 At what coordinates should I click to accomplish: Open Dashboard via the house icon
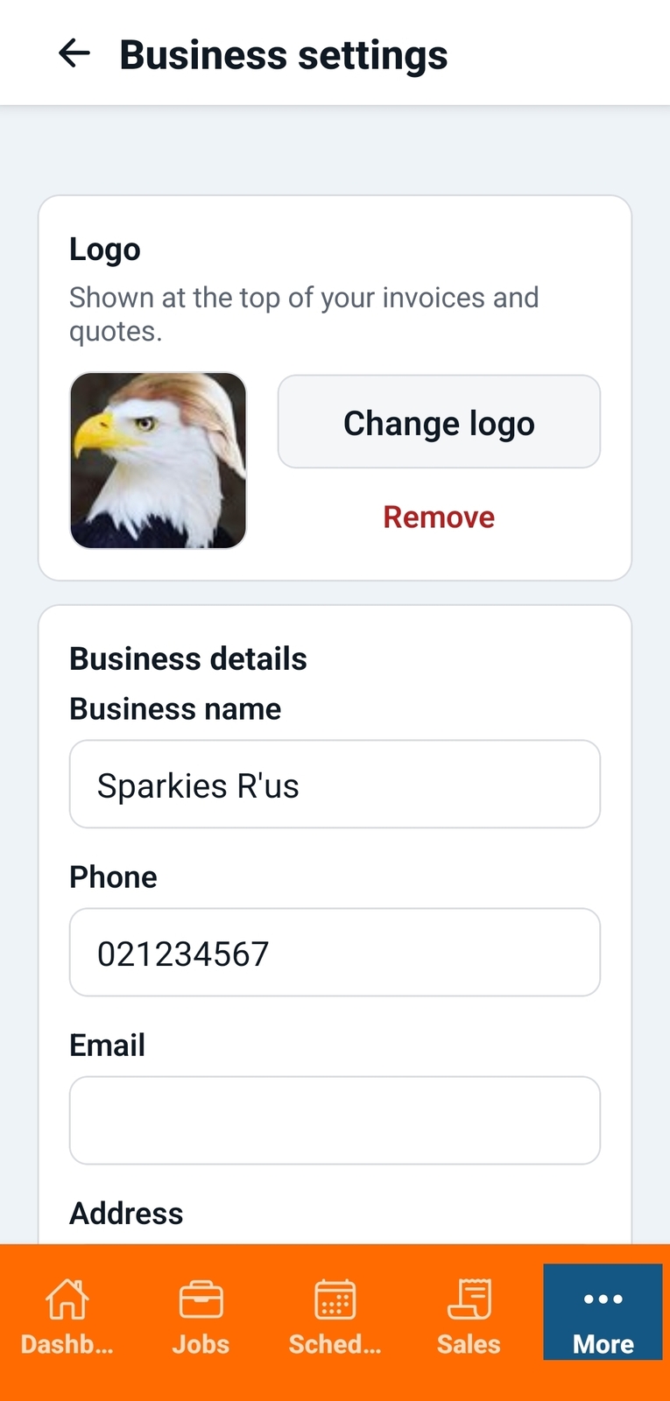67,1299
